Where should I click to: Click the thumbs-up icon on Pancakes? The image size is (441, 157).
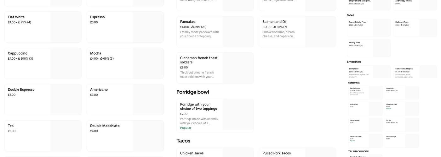(192, 27)
